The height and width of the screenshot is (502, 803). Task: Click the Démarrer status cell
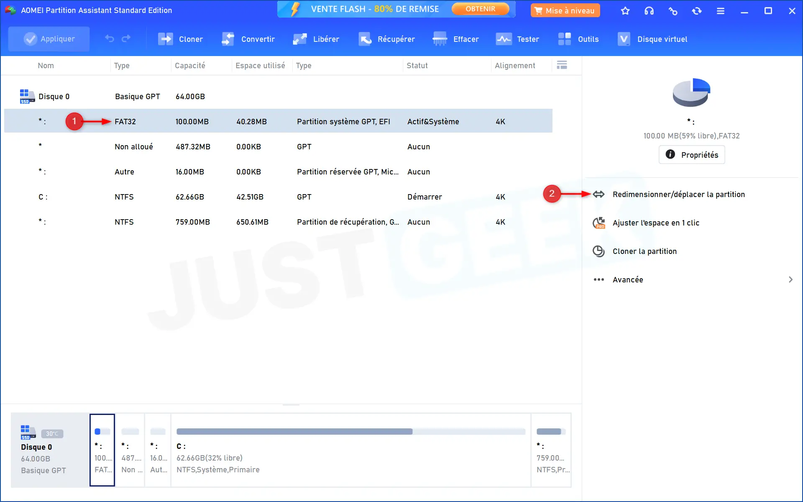425,197
